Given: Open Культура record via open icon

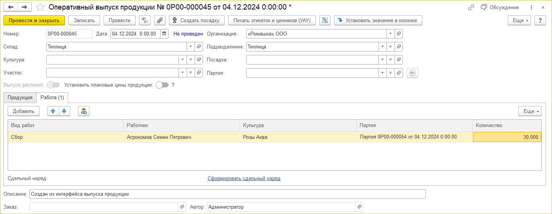Looking at the screenshot, I should (x=199, y=60).
